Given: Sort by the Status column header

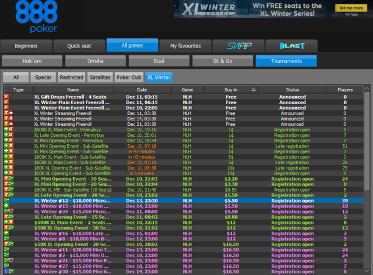Looking at the screenshot, I should (x=293, y=90).
